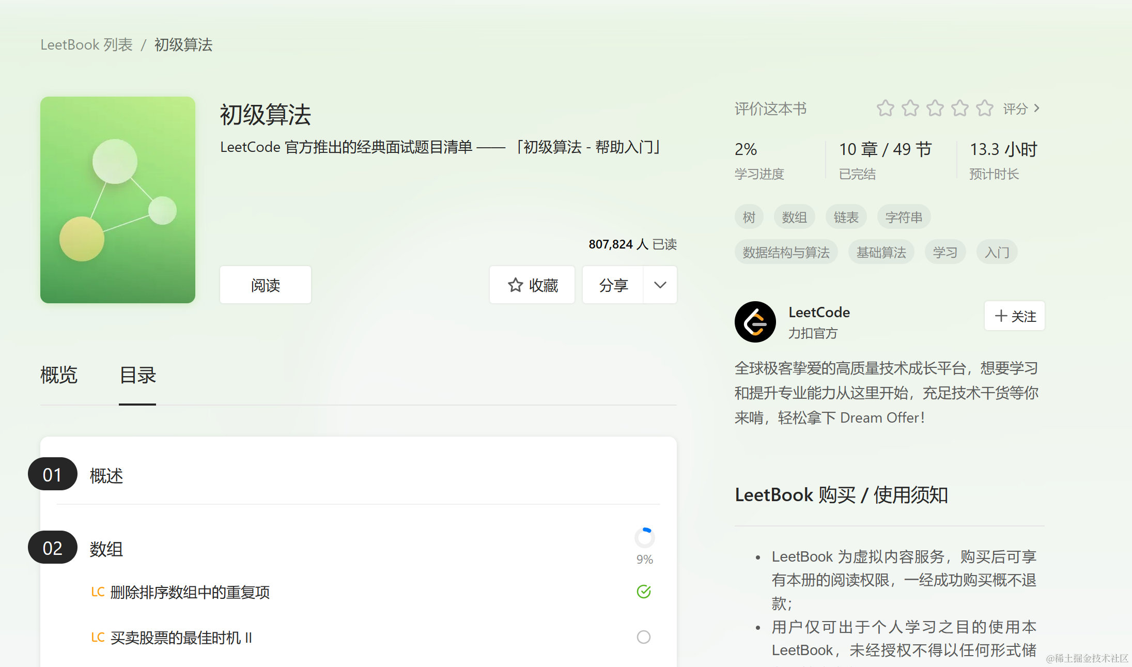This screenshot has height=667, width=1132.
Task: Click the 评价这本书 label
Action: [x=770, y=108]
